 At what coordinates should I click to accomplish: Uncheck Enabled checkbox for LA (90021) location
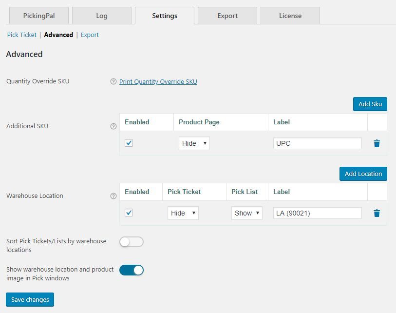129,213
